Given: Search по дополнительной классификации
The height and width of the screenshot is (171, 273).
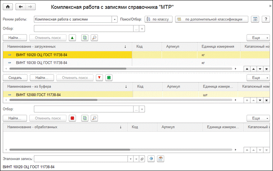Looking at the screenshot, I should 212,19.
